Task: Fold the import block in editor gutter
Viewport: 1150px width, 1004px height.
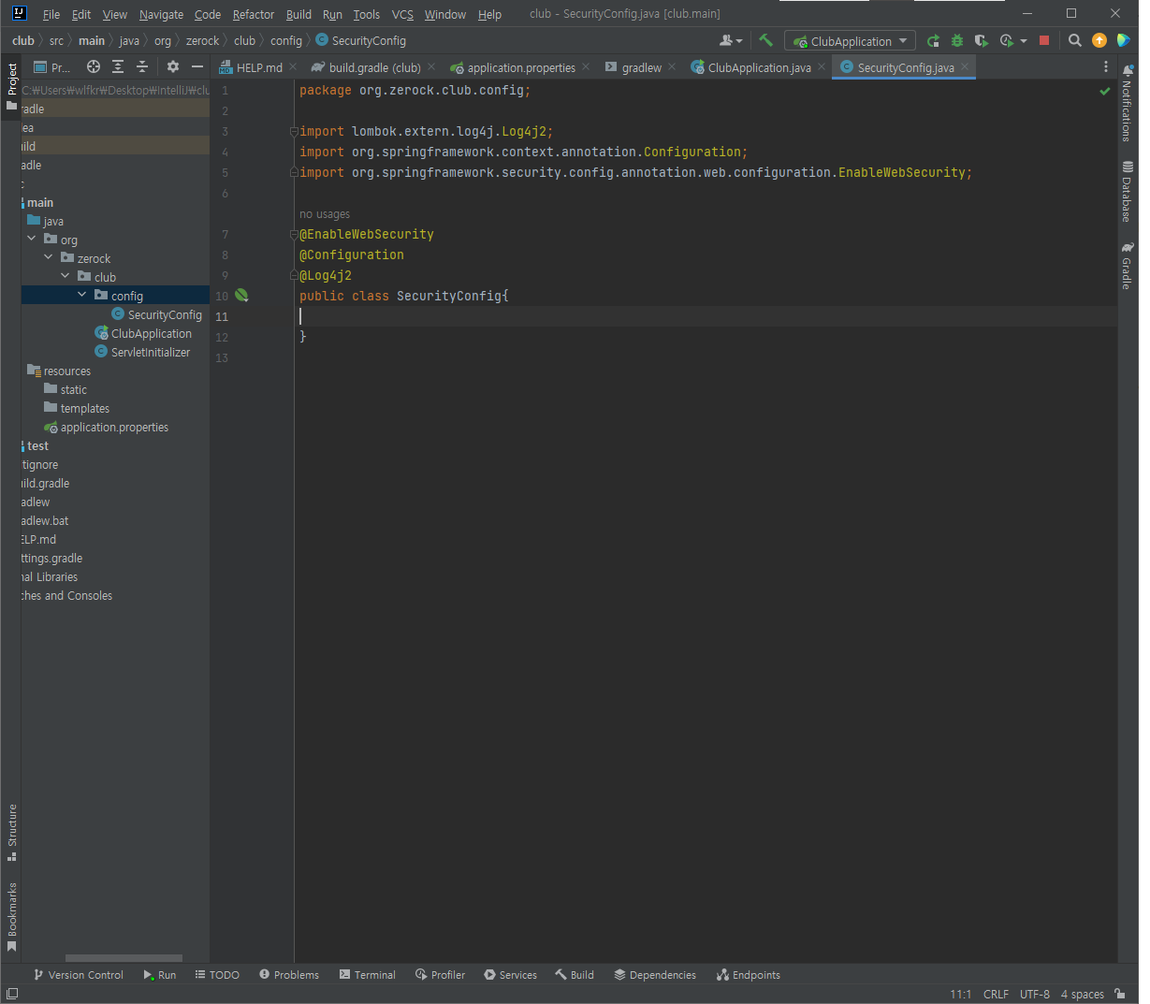Action: (x=294, y=131)
